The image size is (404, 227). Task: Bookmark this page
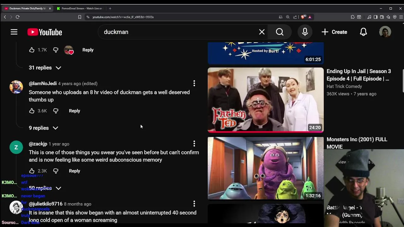point(80,17)
